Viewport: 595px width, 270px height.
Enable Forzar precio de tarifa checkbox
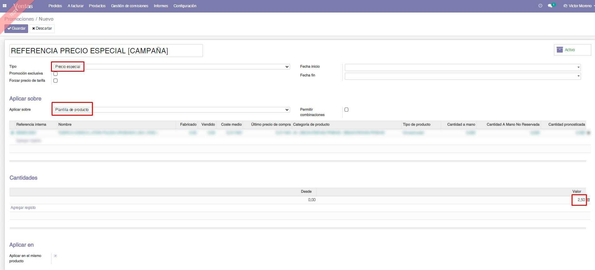tap(55, 81)
